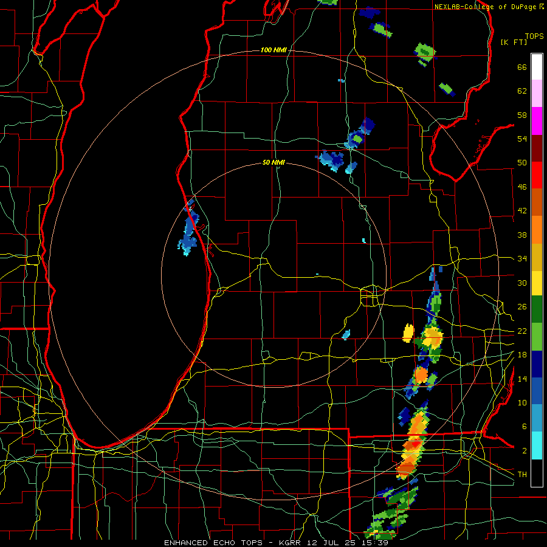Click the 100 NMI range ring label
Screen dimensions: 547x547
click(273, 50)
